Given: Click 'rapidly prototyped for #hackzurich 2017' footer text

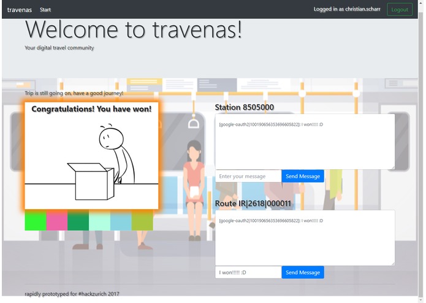Looking at the screenshot, I should pyautogui.click(x=72, y=294).
